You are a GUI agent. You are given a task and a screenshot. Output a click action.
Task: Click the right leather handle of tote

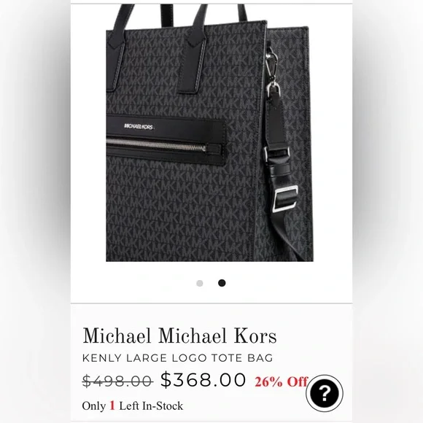195,49
